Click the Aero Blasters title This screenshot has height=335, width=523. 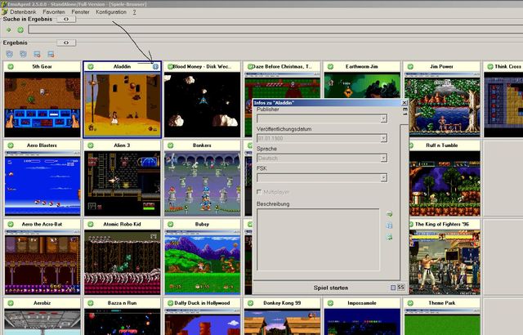[x=42, y=145]
